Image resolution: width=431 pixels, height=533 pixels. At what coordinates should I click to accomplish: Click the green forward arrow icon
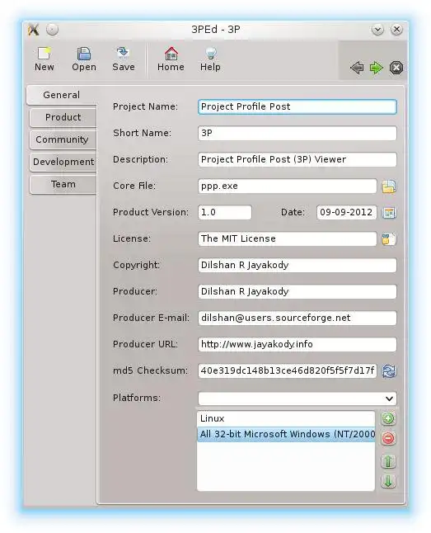[x=376, y=68]
